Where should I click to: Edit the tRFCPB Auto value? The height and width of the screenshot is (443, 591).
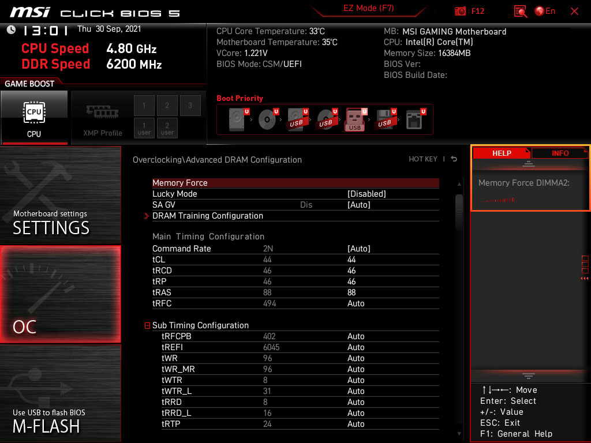coord(356,336)
